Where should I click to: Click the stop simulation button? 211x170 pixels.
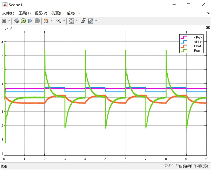coord(37,21)
